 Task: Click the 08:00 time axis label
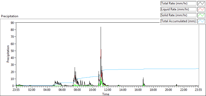coord(78,90)
